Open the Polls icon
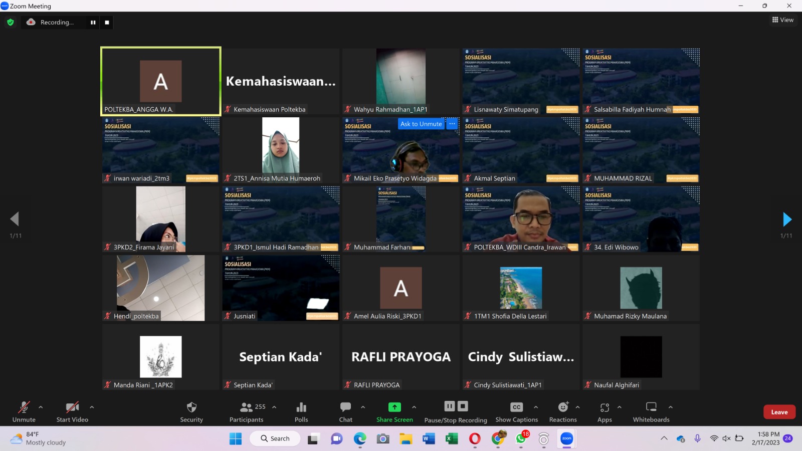 pos(301,412)
